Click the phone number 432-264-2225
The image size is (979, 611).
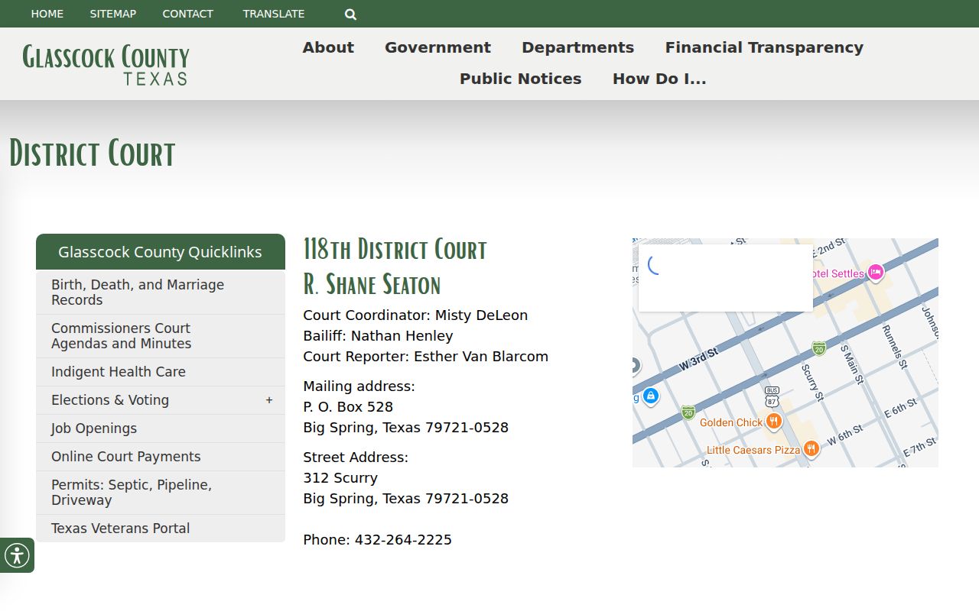403,540
